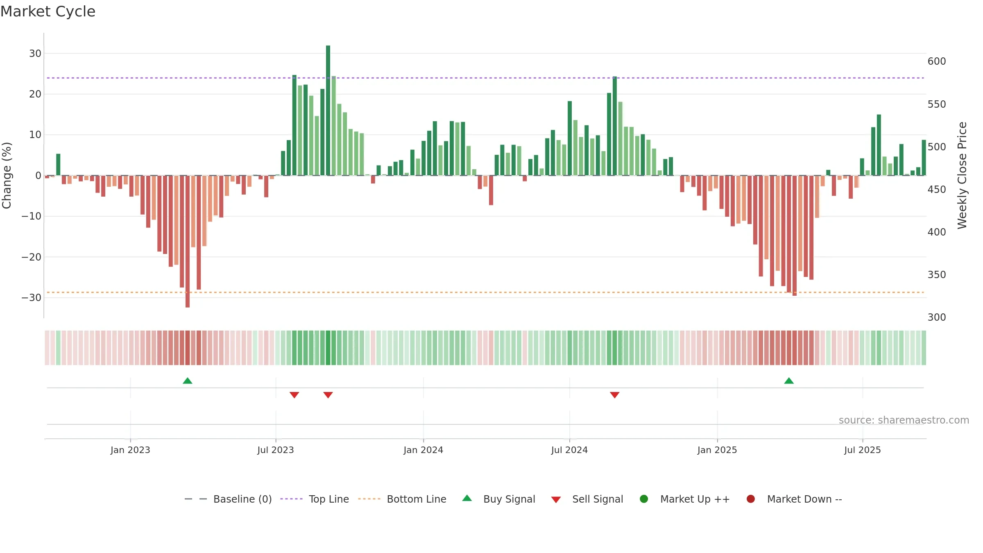Select the buy signal marker in early 2023
The width and height of the screenshot is (983, 553).
(188, 381)
